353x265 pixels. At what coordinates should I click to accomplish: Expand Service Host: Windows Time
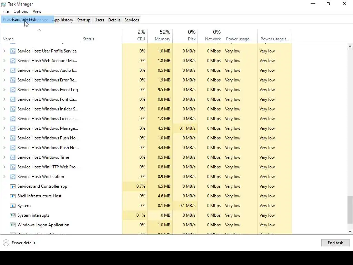4,157
